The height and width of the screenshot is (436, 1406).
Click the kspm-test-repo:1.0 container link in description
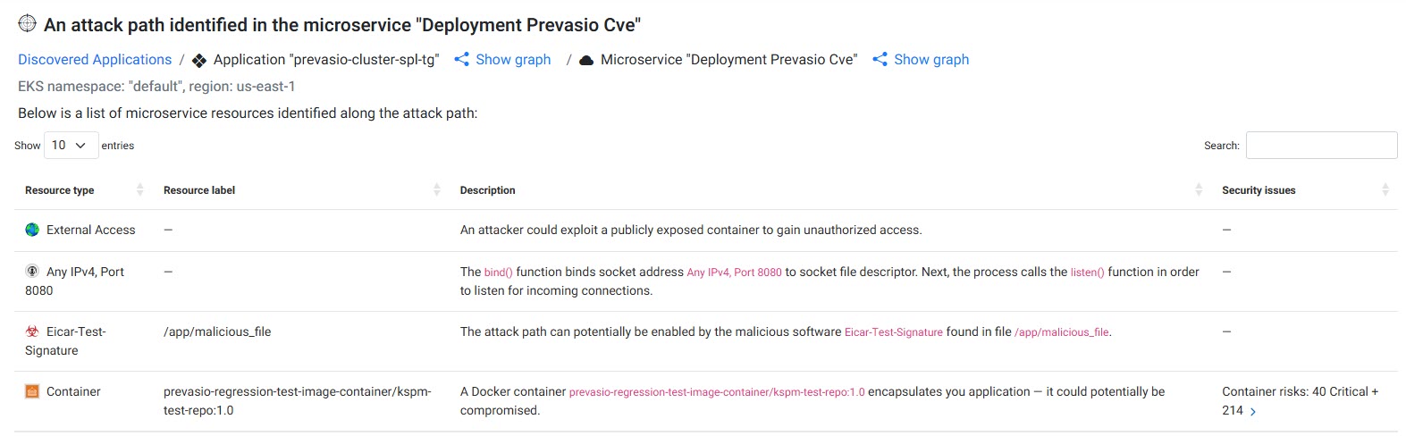(x=717, y=392)
